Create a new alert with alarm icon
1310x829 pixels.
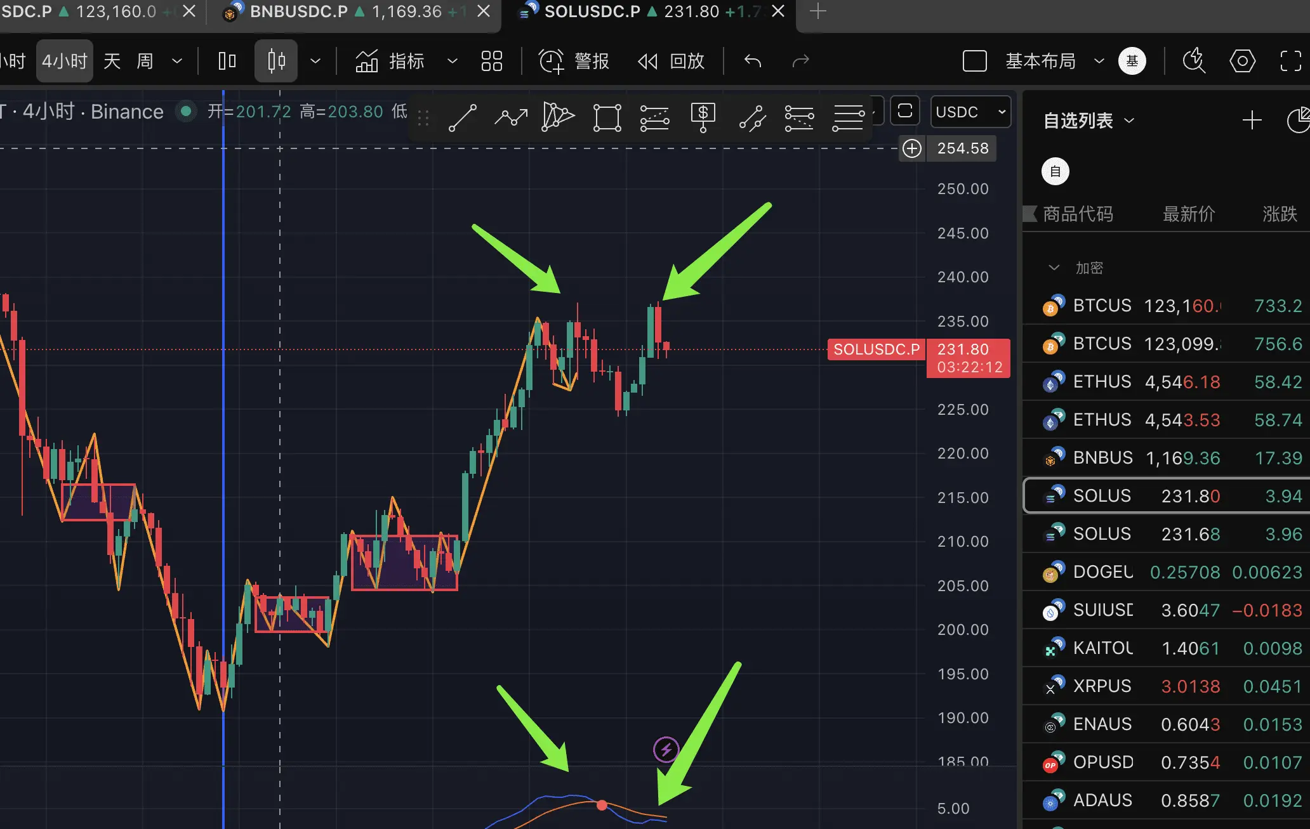(x=551, y=61)
